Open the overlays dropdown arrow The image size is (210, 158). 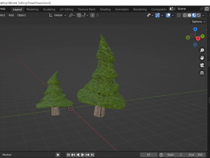click(173, 15)
